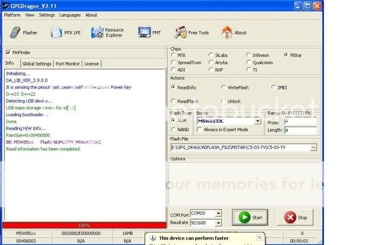
Task: Click status cell '16MB'
Action: 128,233
